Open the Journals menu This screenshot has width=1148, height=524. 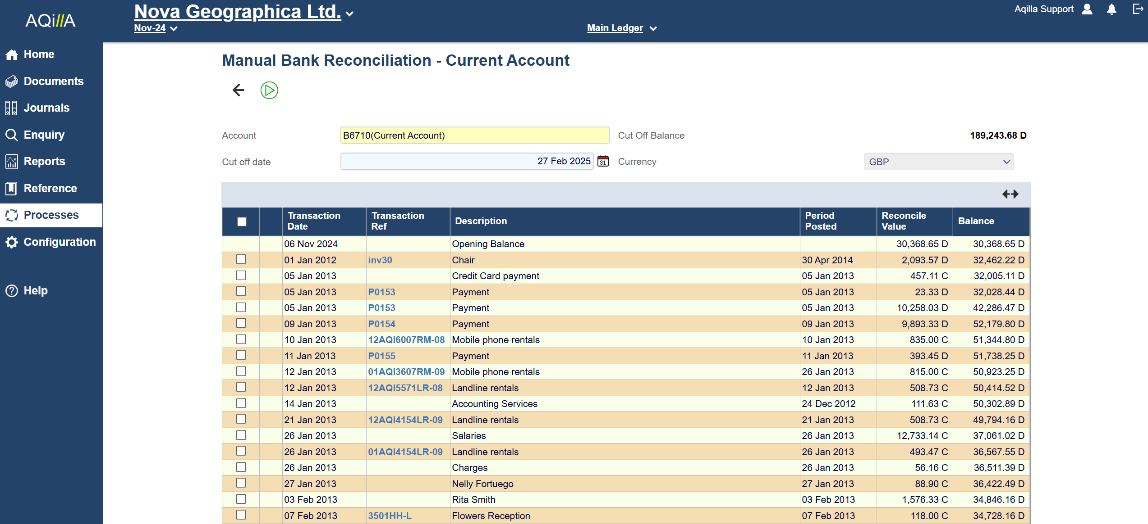(x=46, y=108)
